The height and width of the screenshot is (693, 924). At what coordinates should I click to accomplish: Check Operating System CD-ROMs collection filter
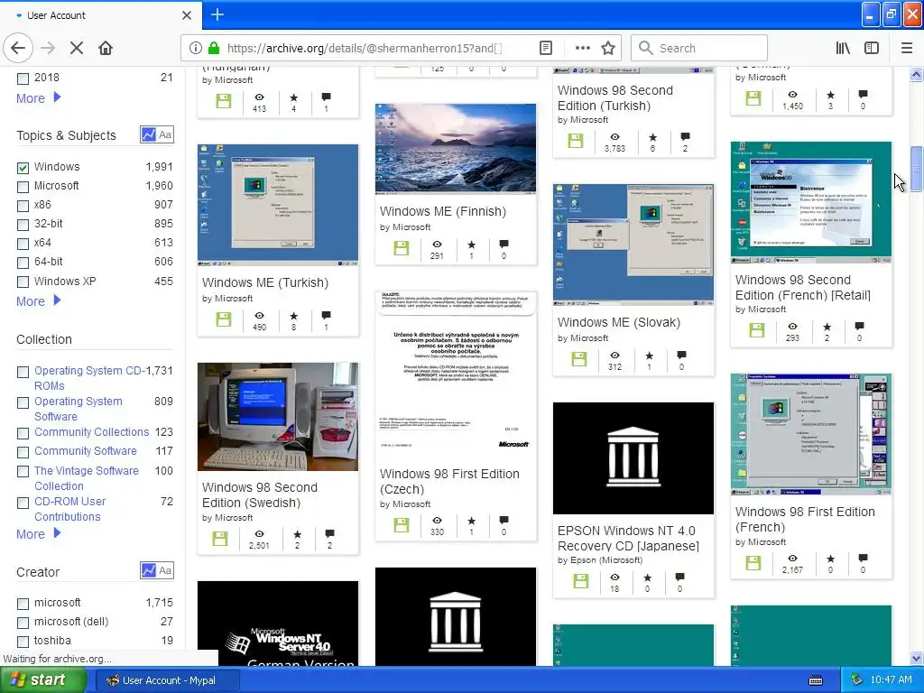[23, 372]
